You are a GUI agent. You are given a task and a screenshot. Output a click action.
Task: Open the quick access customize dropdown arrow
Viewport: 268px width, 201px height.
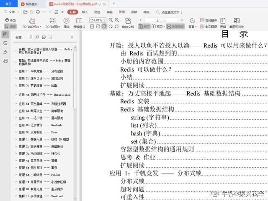click(62, 12)
